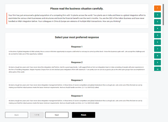The width and height of the screenshot is (168, 122).
Task: Select question 5 navigation square
Action: (x=158, y=35)
